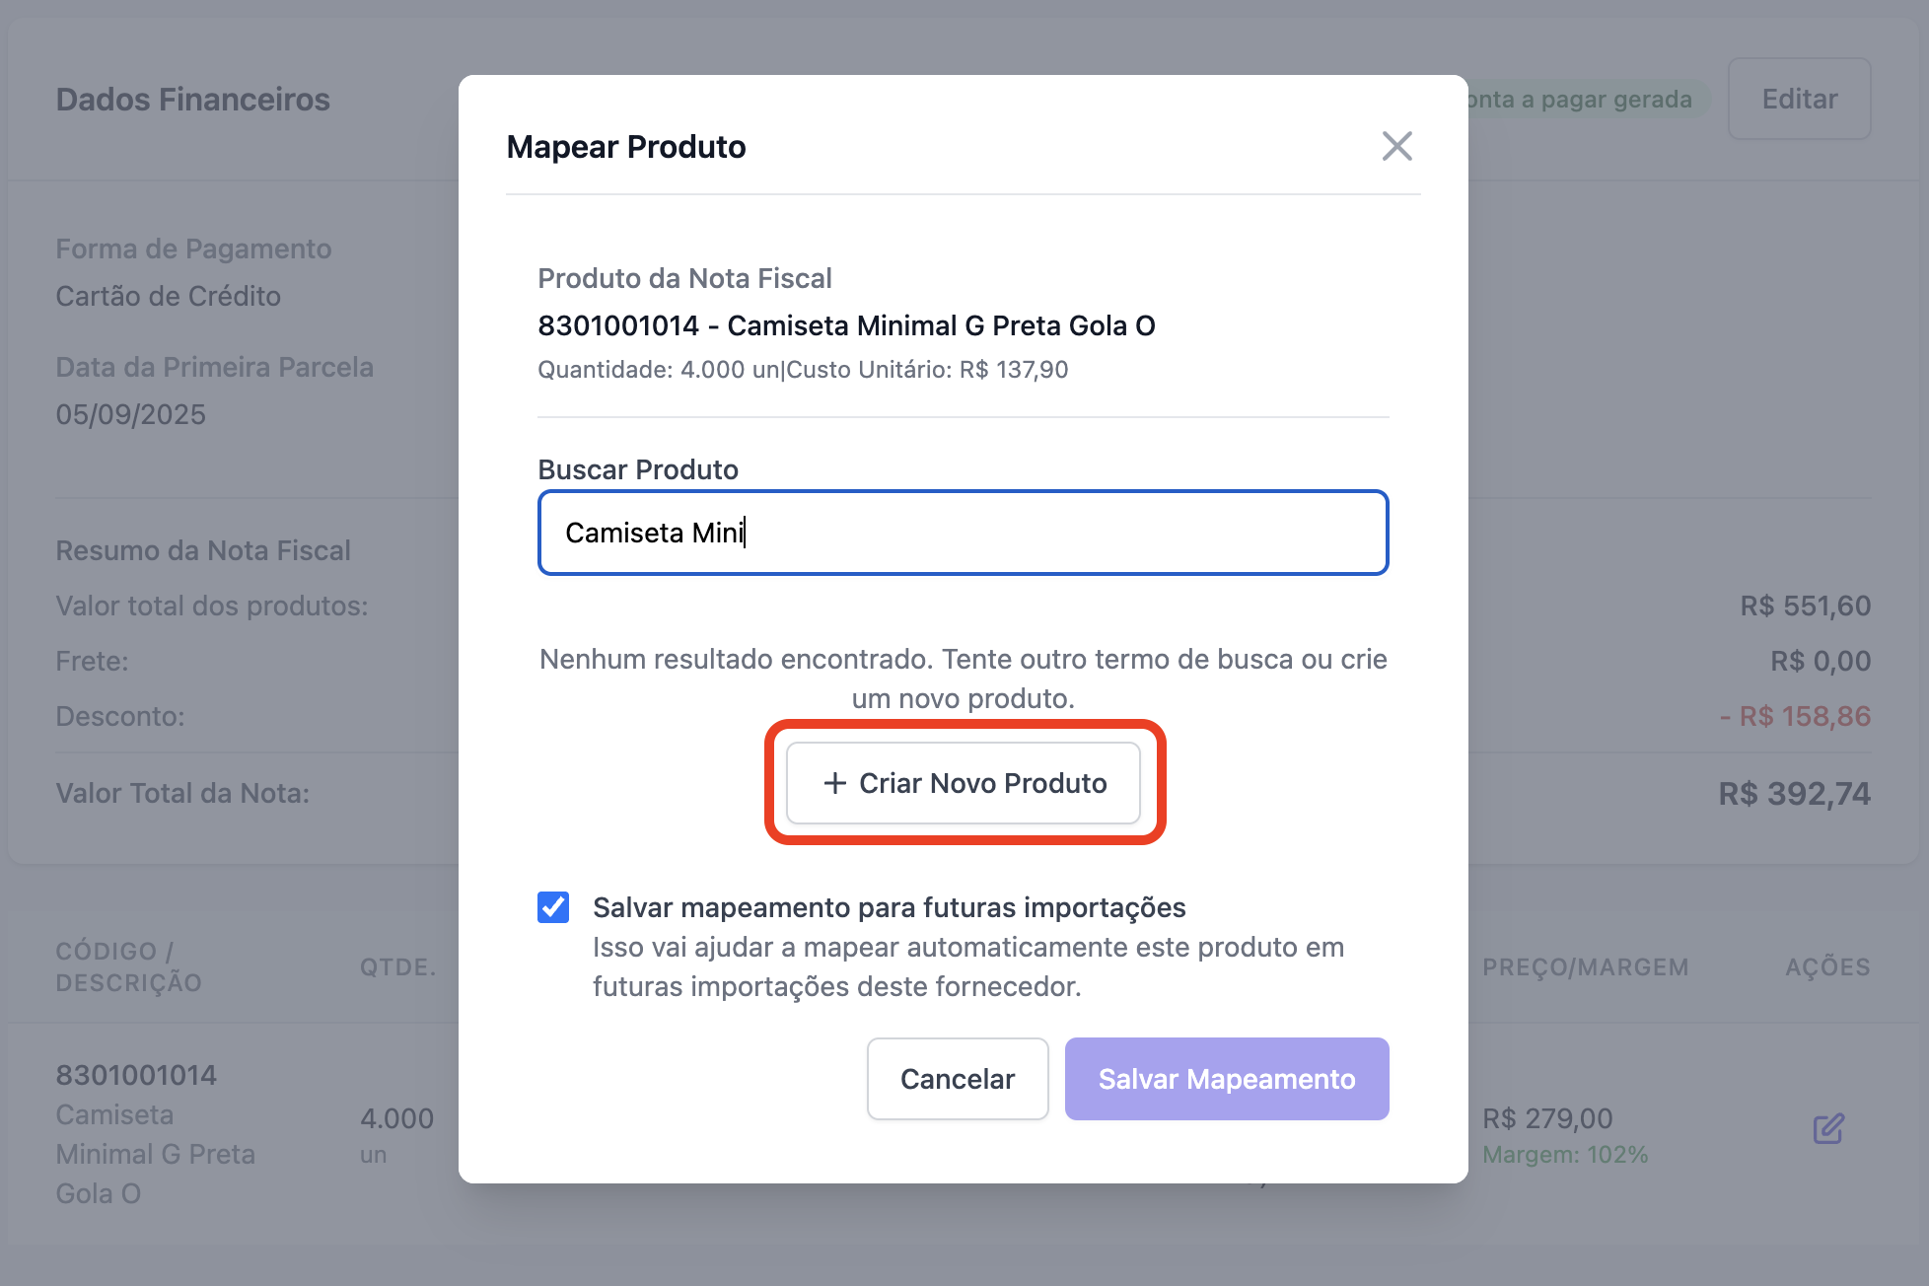
Task: Click the 'Conta a pagar gerada' status badge
Action: [1583, 100]
